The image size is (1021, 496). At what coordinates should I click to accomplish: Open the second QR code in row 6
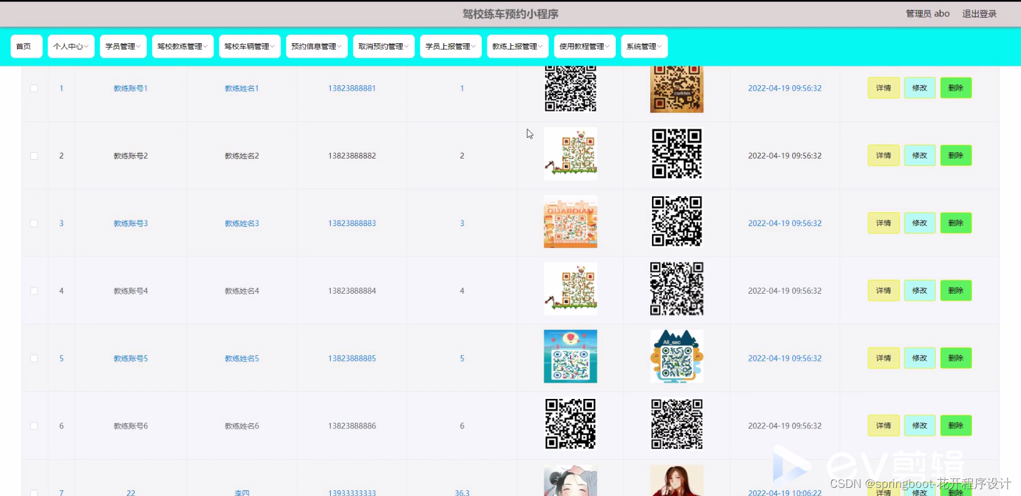(676, 424)
